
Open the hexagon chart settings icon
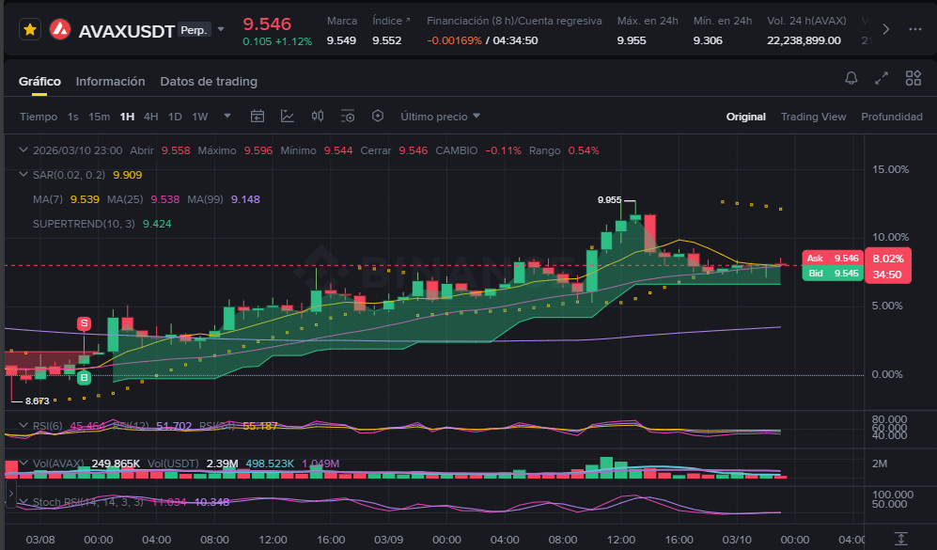coord(378,116)
